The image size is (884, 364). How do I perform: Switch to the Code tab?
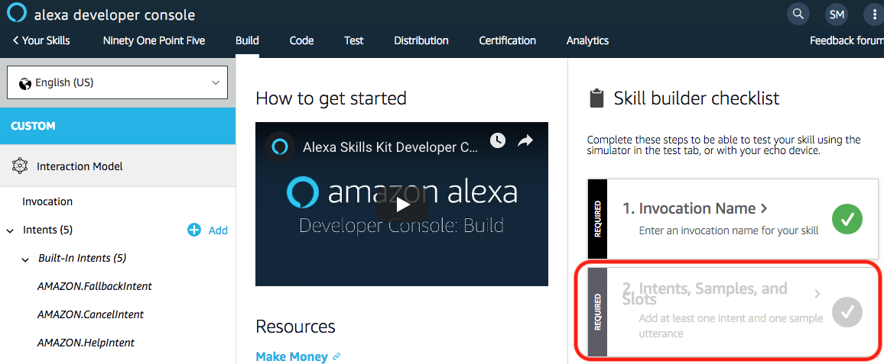301,40
